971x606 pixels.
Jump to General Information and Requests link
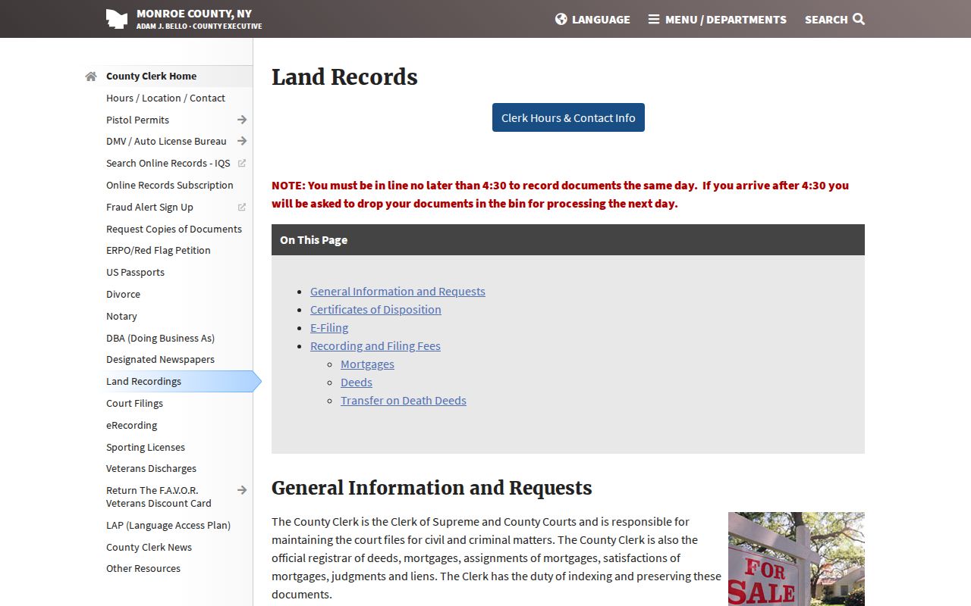398,291
